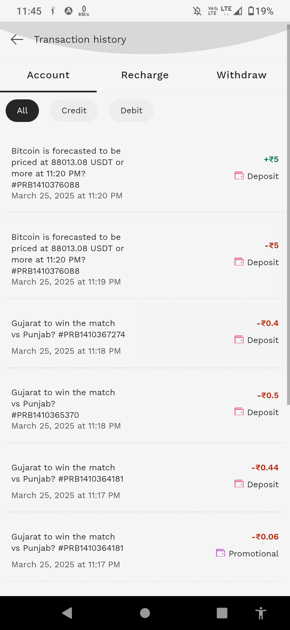Tap the Promotional wallet icon
Viewport: 290px width, 630px height.
(220, 553)
